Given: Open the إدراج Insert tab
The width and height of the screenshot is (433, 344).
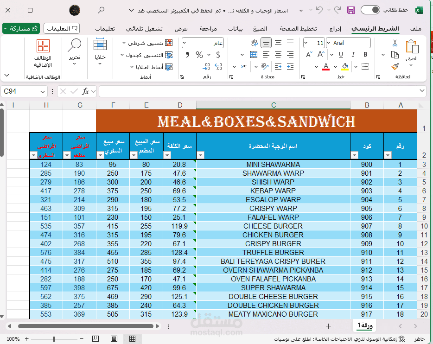Looking at the screenshot, I should point(335,29).
